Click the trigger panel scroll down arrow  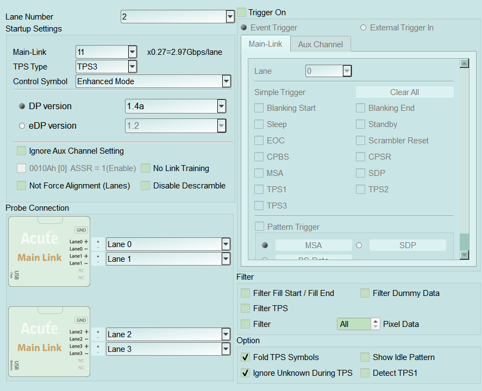tap(464, 255)
